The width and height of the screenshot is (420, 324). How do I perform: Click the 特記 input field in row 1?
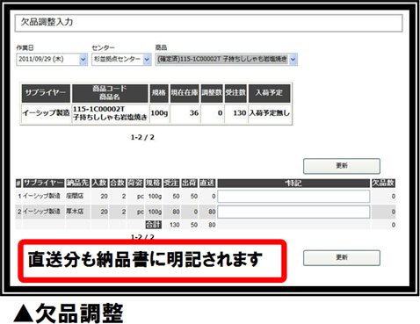pyautogui.click(x=293, y=196)
